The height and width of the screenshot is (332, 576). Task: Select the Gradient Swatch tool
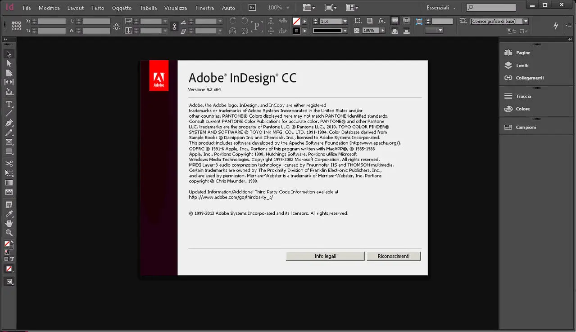(9, 183)
